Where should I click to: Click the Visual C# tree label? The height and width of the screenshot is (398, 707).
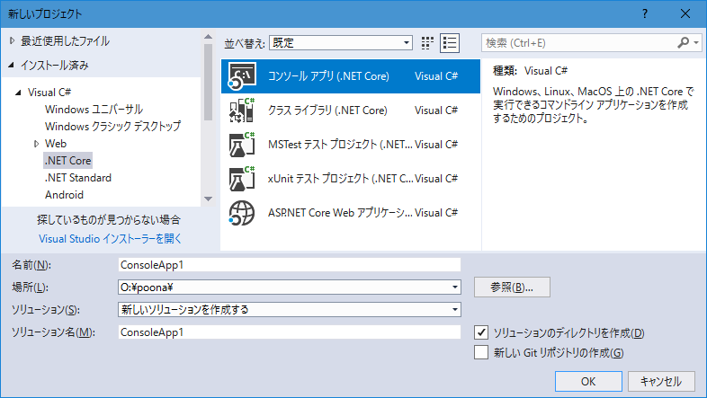point(49,93)
